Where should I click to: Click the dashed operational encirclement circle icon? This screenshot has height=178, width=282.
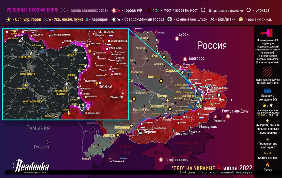click(x=203, y=10)
